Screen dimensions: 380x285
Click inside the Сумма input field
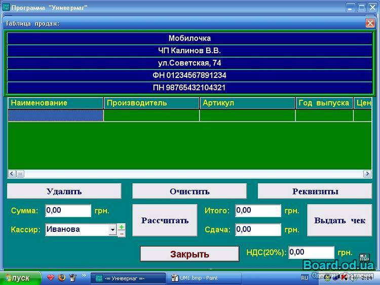pyautogui.click(x=68, y=211)
